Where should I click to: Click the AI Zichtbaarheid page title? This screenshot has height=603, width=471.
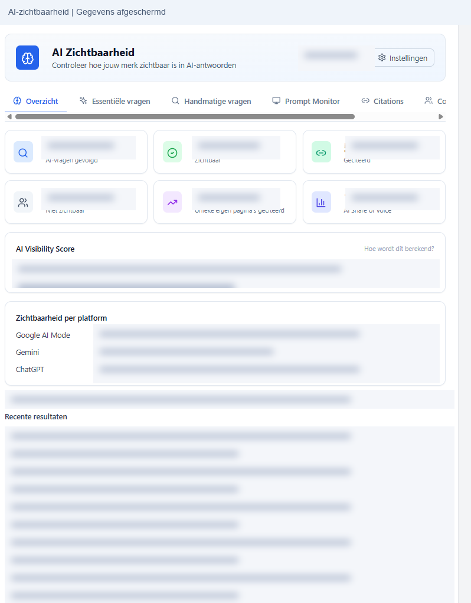click(x=93, y=53)
